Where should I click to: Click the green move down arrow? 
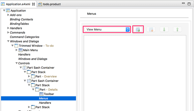click(164, 29)
